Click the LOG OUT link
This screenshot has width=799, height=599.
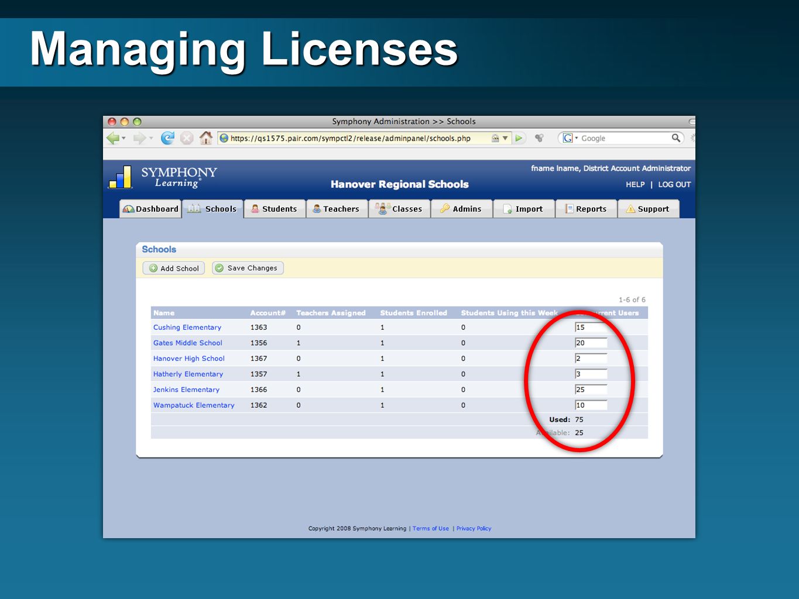(x=674, y=184)
